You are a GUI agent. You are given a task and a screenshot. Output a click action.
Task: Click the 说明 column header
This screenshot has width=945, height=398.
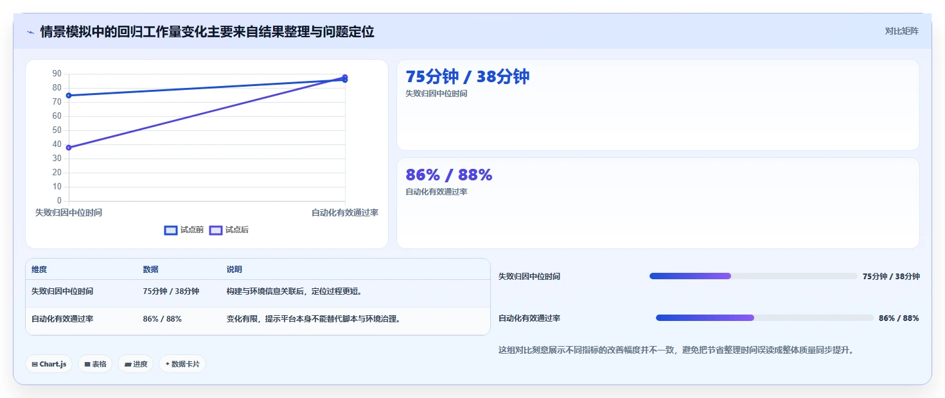click(234, 270)
